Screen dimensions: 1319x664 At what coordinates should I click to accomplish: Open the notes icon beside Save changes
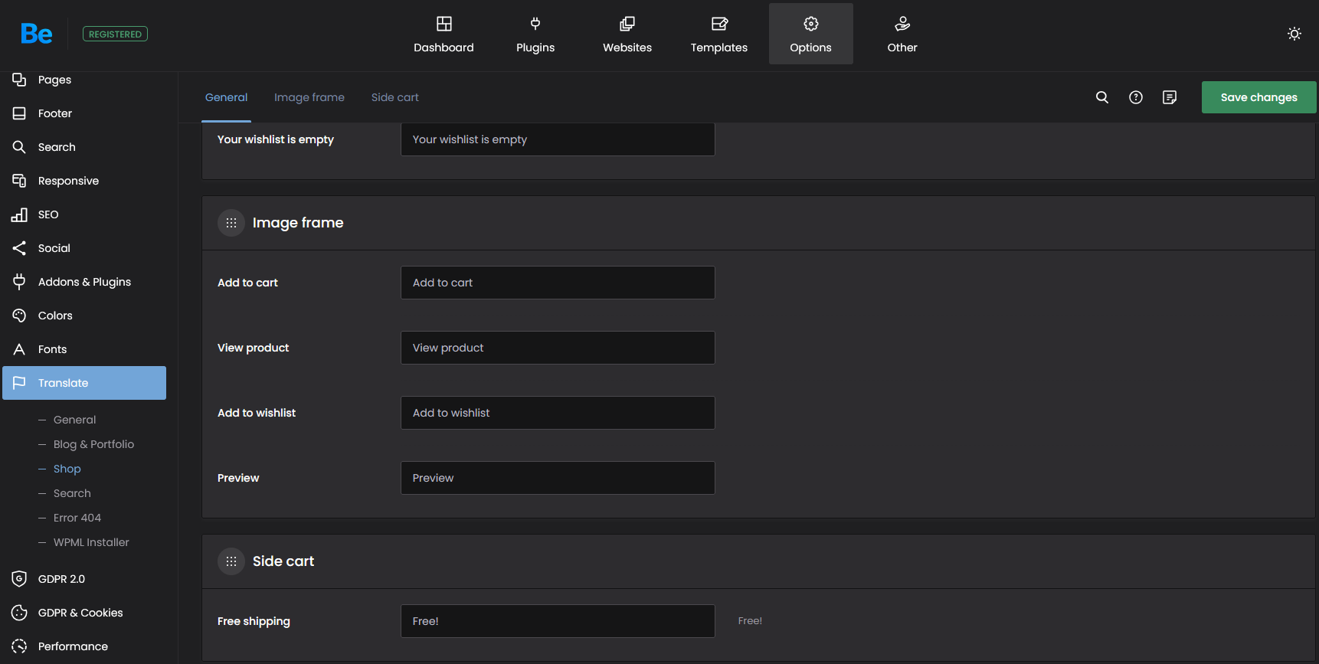(1169, 97)
